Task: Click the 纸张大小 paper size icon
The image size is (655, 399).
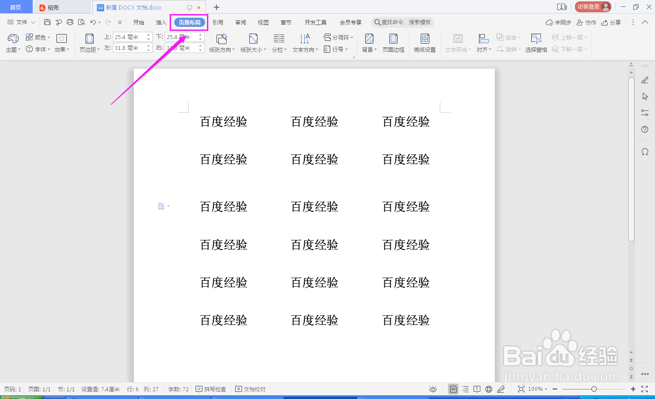Action: tap(253, 39)
